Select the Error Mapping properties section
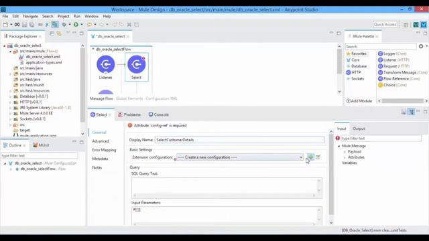The height and width of the screenshot is (241, 429). pos(104,150)
